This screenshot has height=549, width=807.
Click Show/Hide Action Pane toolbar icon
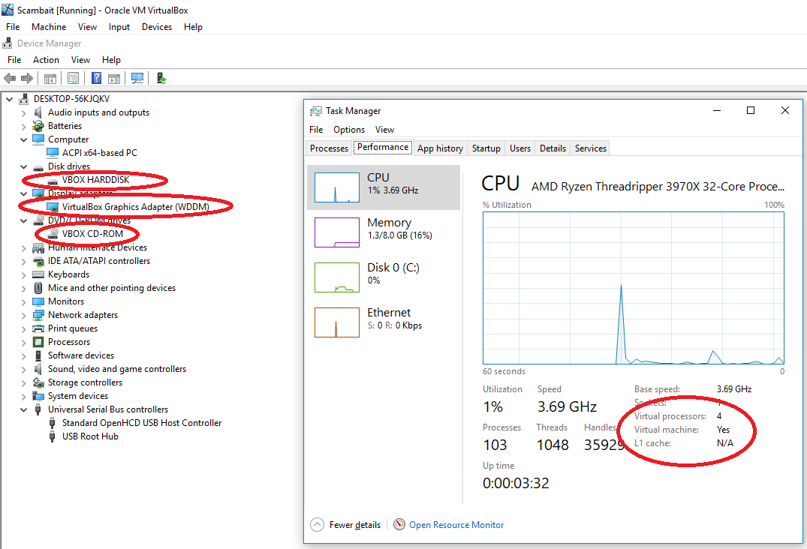click(x=114, y=78)
